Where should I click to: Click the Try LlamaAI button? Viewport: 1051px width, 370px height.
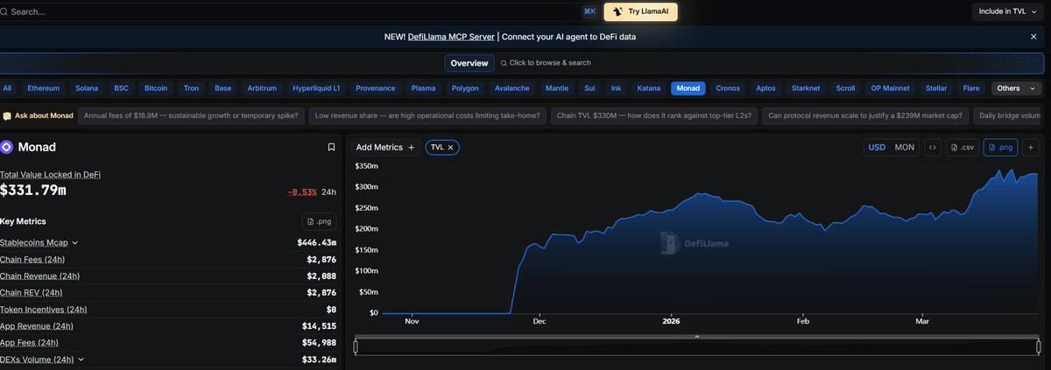(x=640, y=11)
